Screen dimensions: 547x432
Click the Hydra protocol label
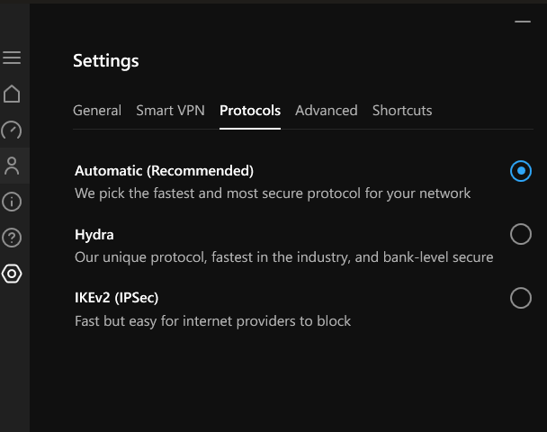coord(94,235)
